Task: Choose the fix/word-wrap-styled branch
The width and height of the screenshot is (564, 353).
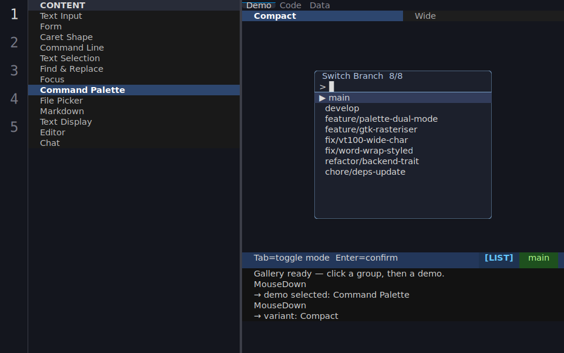Action: 403,151
